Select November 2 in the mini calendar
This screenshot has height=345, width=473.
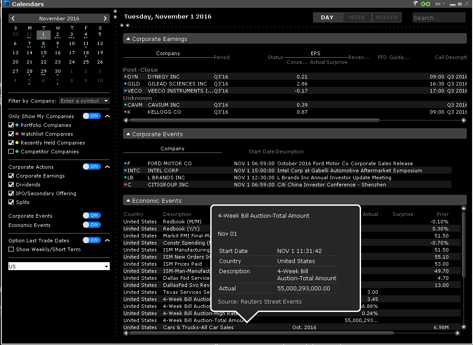point(58,35)
